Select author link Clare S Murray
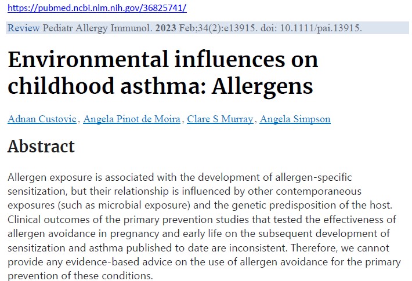The image size is (412, 281). coord(220,119)
